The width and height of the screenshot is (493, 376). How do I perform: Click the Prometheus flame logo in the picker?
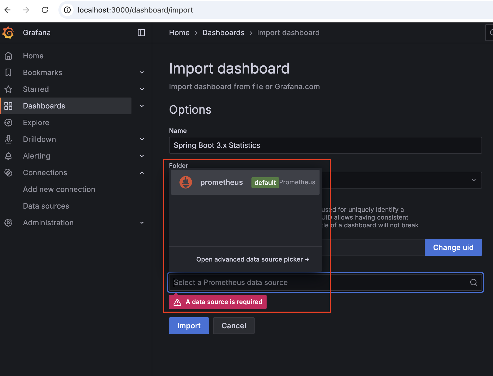(x=186, y=182)
